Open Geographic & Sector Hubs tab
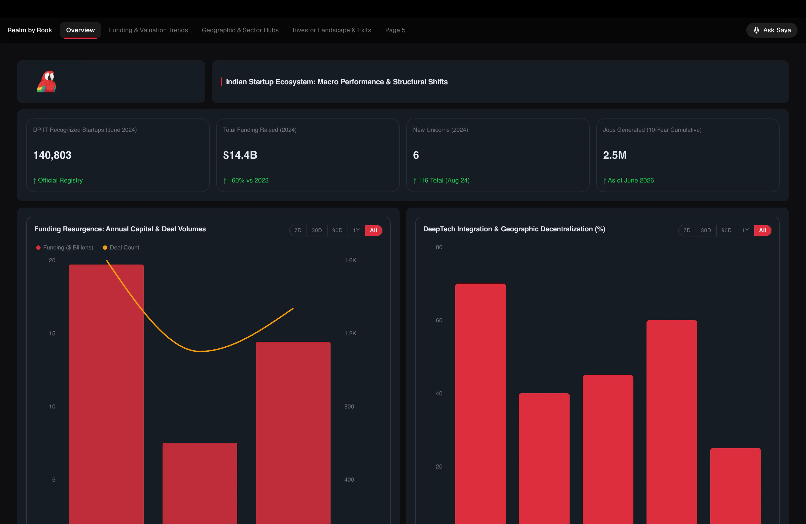This screenshot has width=806, height=524. pyautogui.click(x=240, y=30)
